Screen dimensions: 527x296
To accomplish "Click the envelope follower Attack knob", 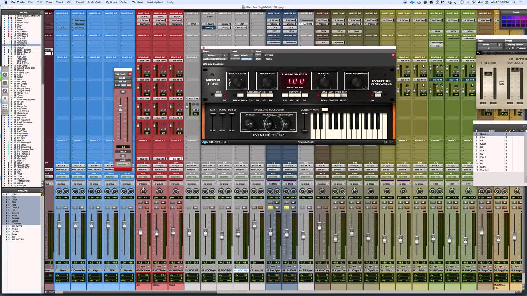I will [x=250, y=124].
